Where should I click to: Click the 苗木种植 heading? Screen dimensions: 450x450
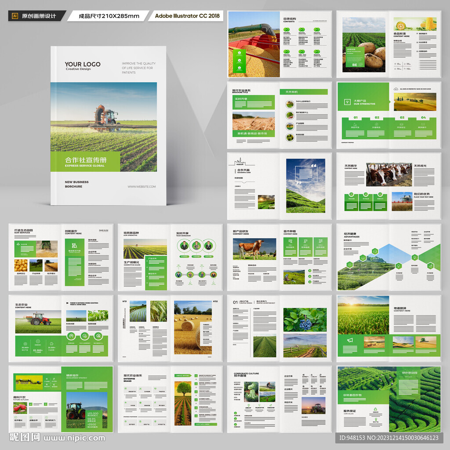point(290,231)
